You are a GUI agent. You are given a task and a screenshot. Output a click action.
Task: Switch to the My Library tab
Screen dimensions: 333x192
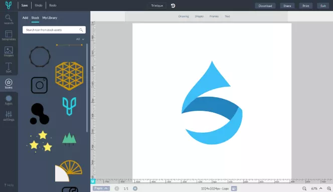click(x=50, y=18)
